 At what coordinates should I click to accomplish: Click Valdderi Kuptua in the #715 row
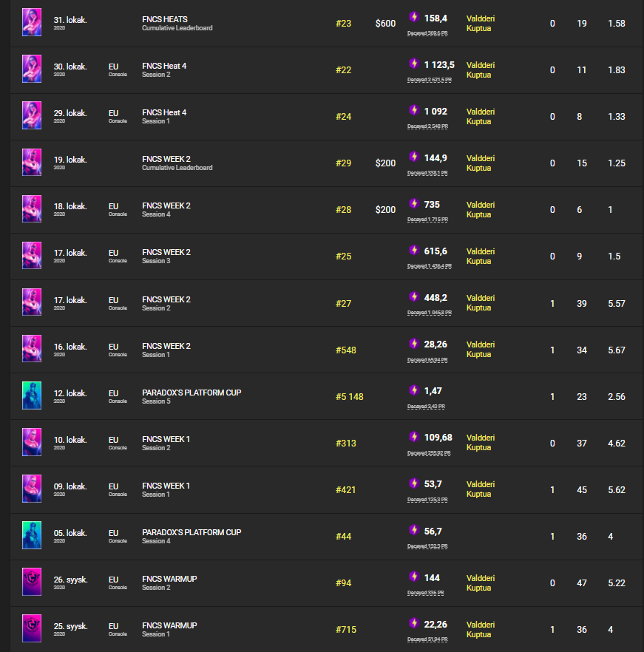(x=481, y=630)
